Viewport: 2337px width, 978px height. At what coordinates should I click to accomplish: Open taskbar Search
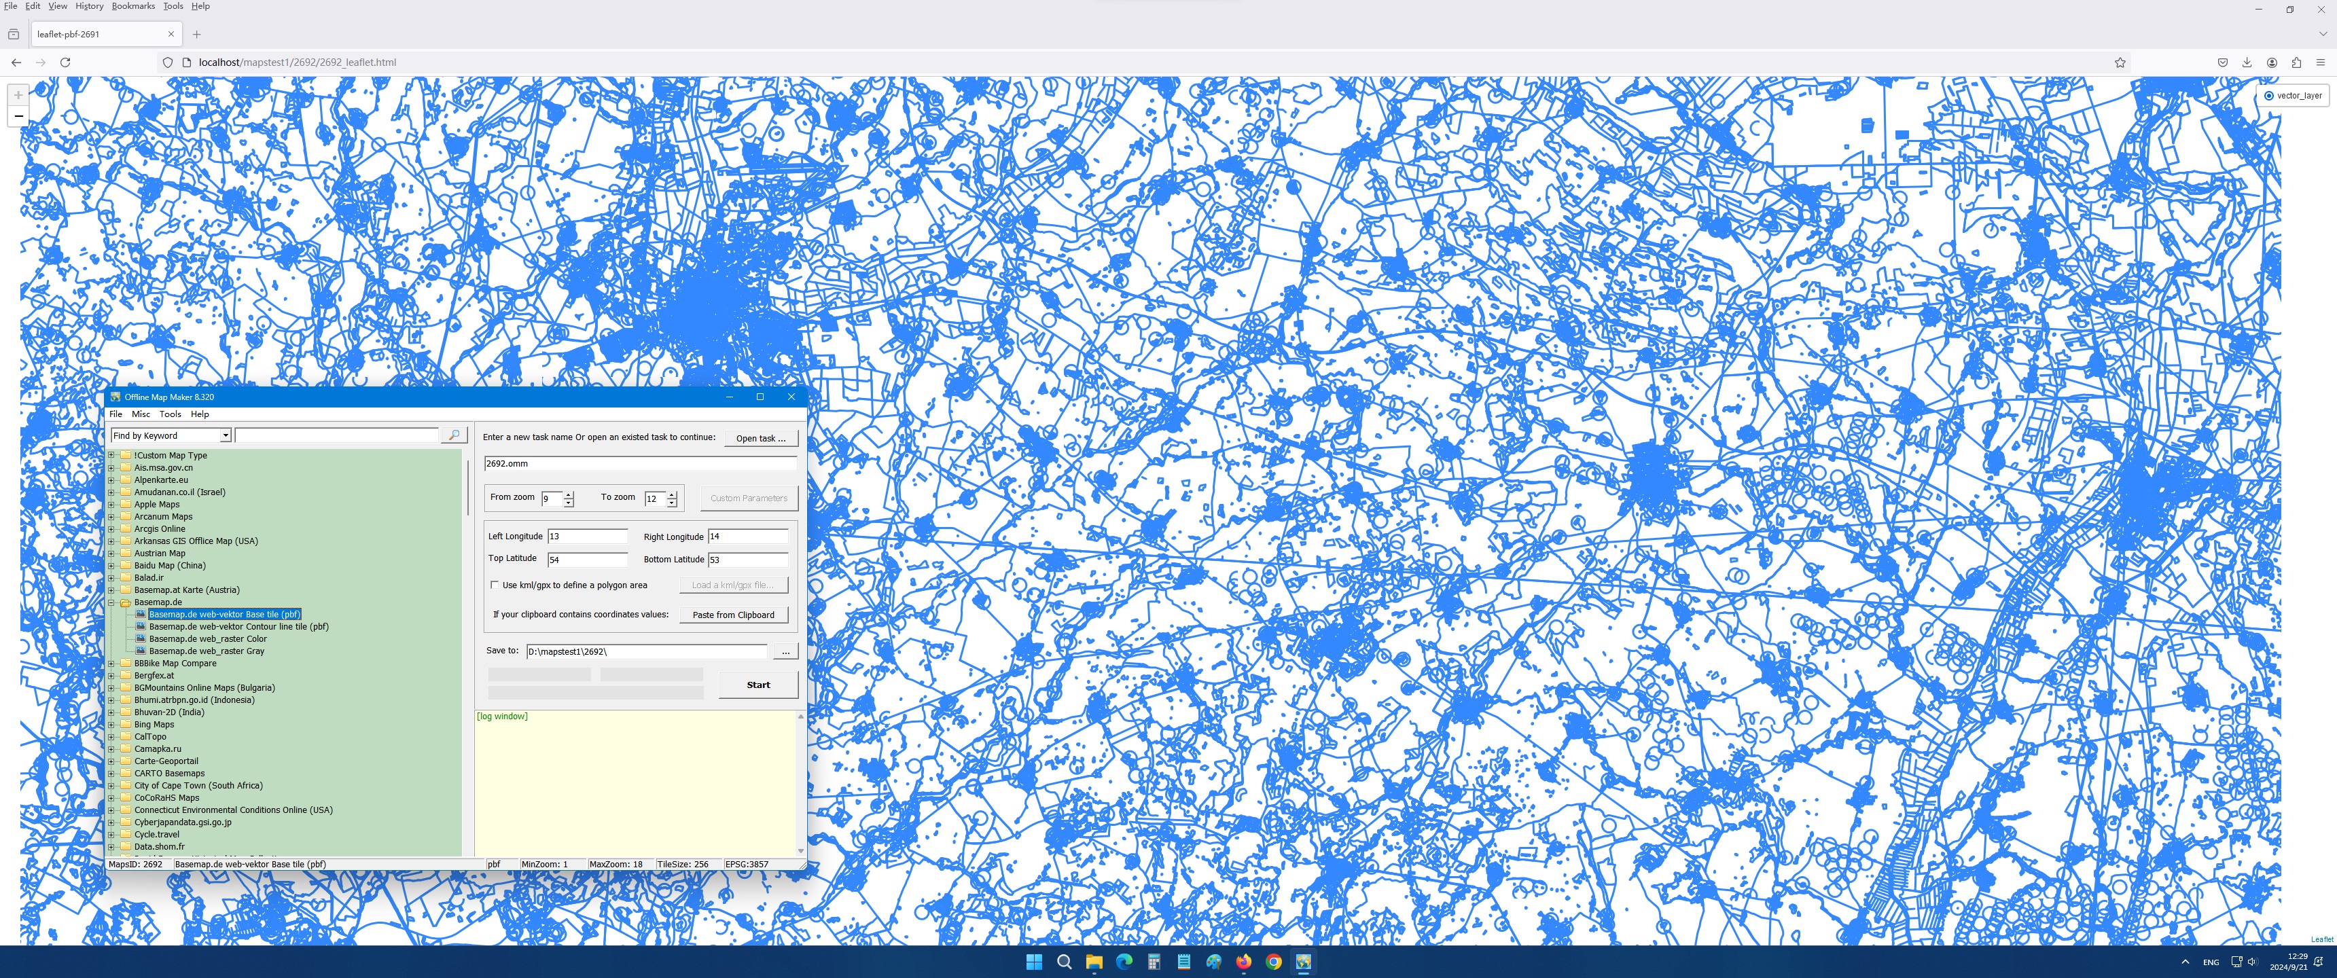1064,962
